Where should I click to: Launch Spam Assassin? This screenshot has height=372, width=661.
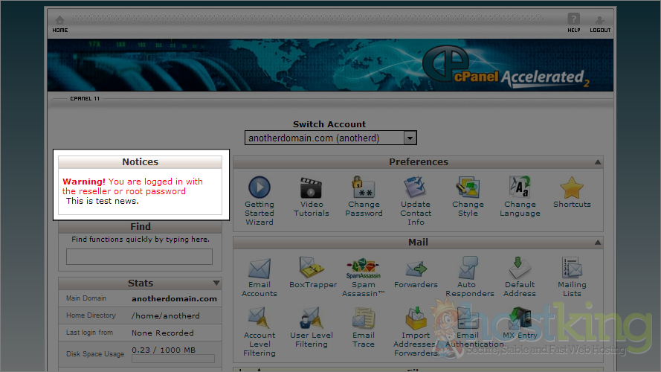click(364, 269)
